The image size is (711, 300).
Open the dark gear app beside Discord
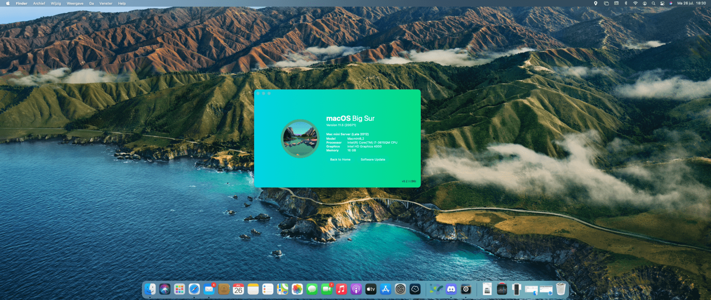pos(466,289)
